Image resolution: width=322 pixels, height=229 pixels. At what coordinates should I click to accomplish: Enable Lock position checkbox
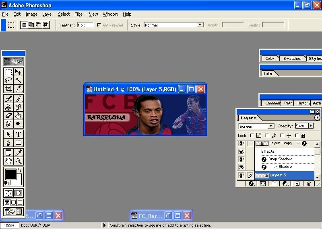[282, 135]
